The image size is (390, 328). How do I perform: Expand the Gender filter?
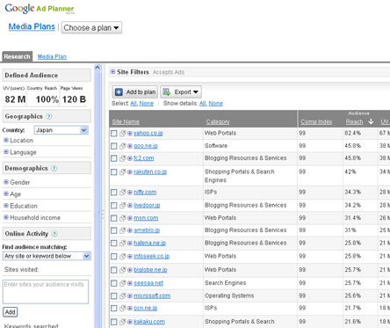[x=6, y=182]
